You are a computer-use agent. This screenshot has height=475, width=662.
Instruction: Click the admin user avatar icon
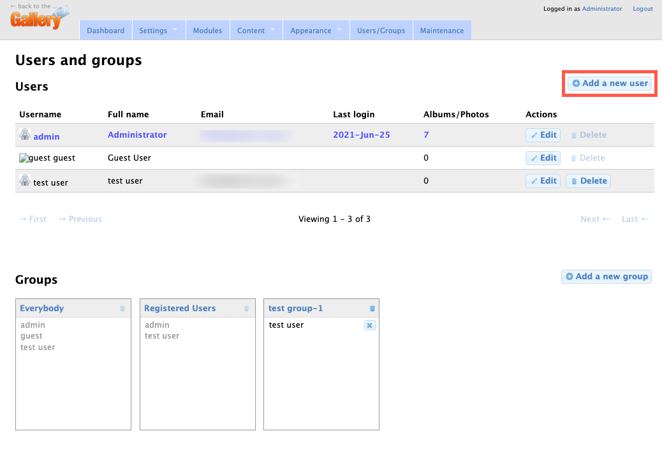click(x=25, y=135)
